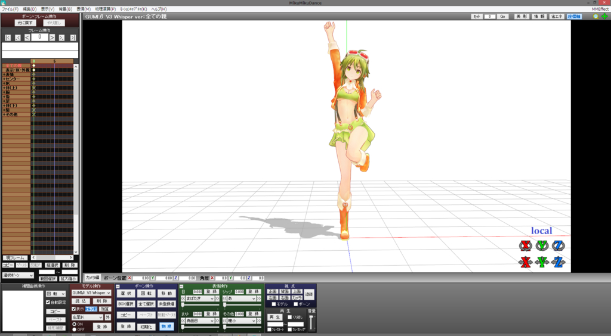Click the green cross move-view icon
This screenshot has width=611, height=336.
point(604,16)
